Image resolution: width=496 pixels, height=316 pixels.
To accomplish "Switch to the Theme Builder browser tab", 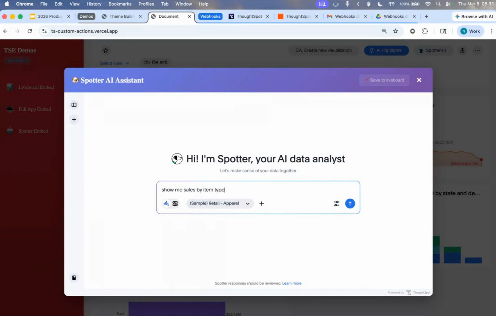I will (121, 16).
